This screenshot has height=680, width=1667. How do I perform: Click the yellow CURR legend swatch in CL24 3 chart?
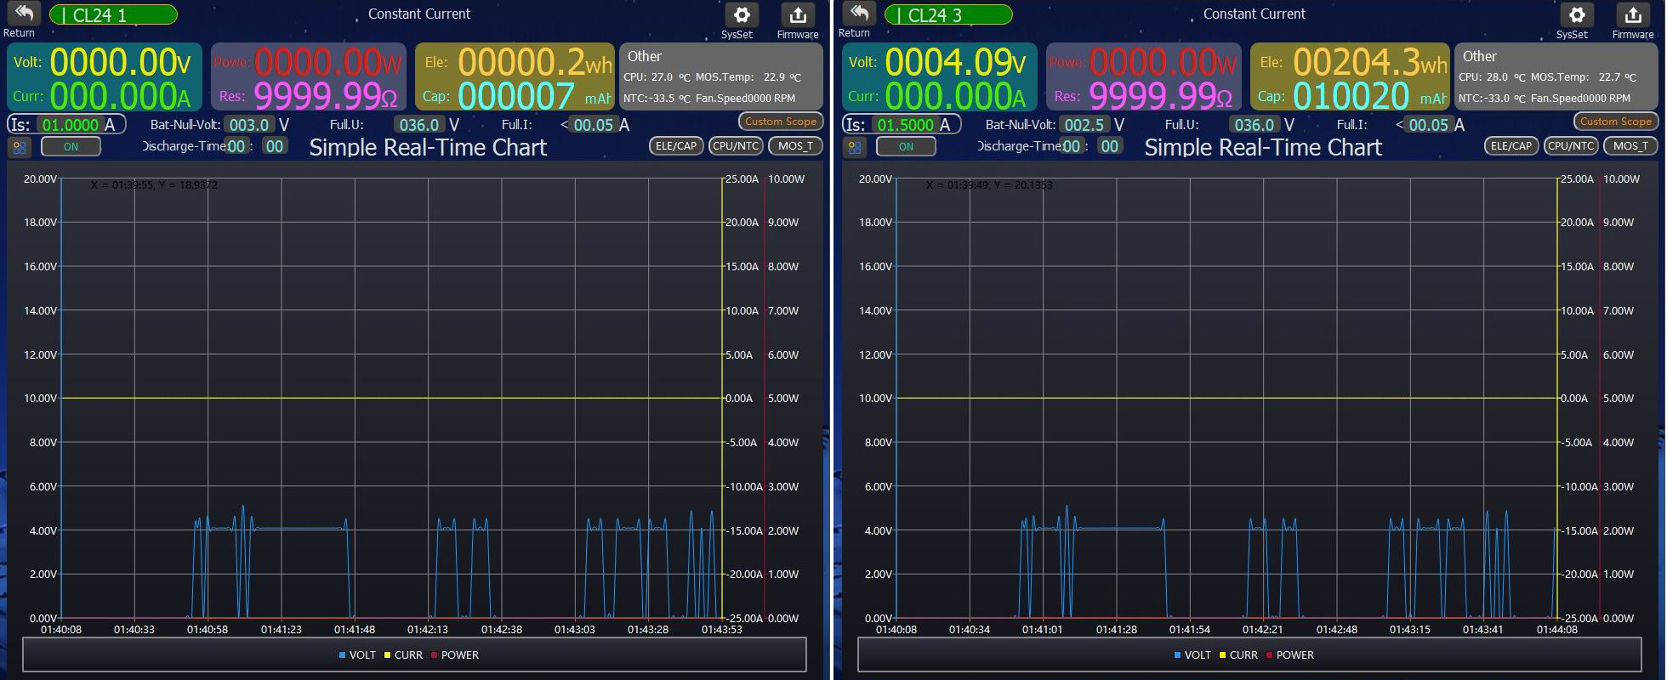(1222, 655)
